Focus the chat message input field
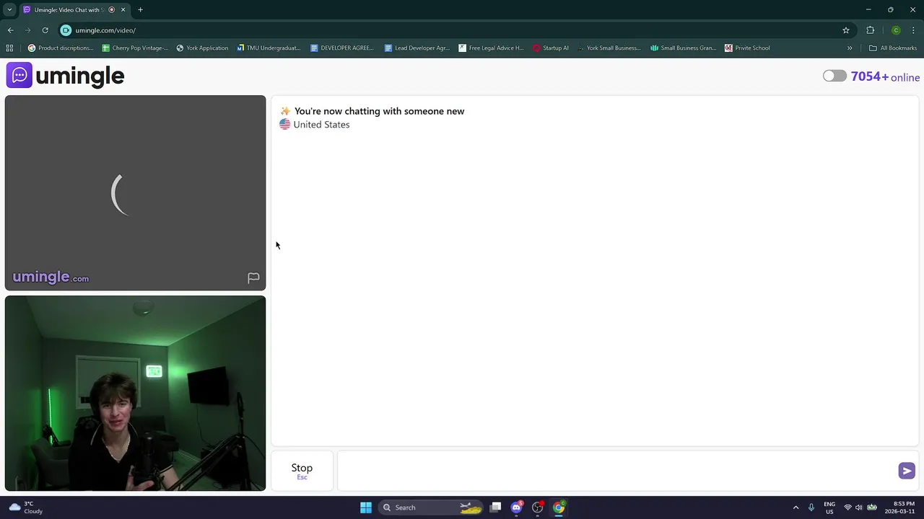 pos(617,471)
